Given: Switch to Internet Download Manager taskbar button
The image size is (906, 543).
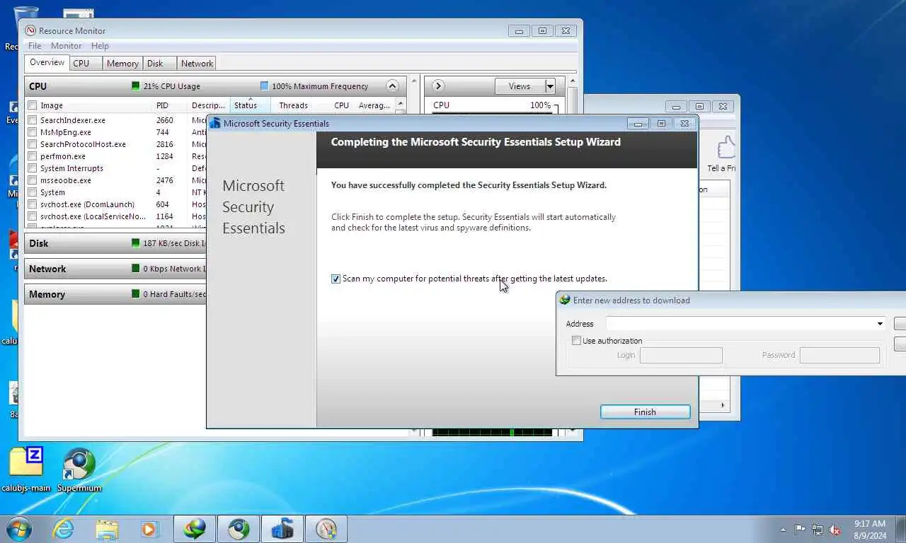Looking at the screenshot, I should click(x=195, y=529).
